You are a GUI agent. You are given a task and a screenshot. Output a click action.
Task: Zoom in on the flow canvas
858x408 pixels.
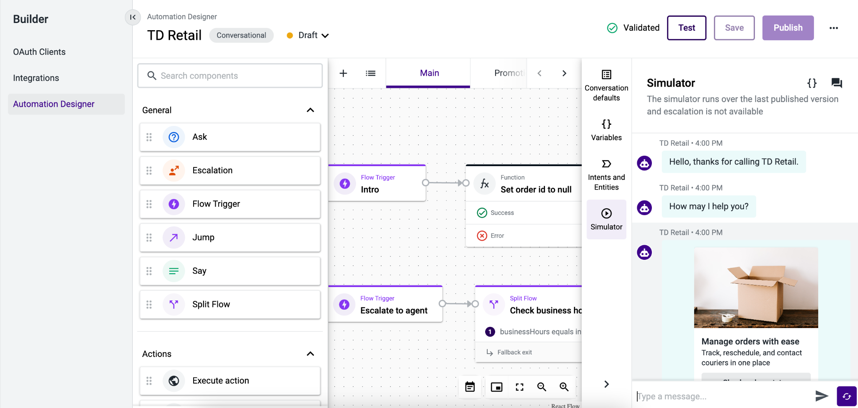pyautogui.click(x=564, y=387)
